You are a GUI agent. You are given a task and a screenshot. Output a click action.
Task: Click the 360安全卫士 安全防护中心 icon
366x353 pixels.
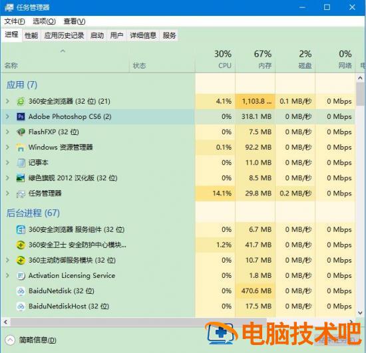point(21,245)
